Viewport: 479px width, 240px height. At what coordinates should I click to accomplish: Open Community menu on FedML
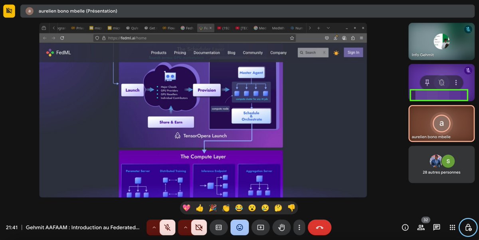253,53
